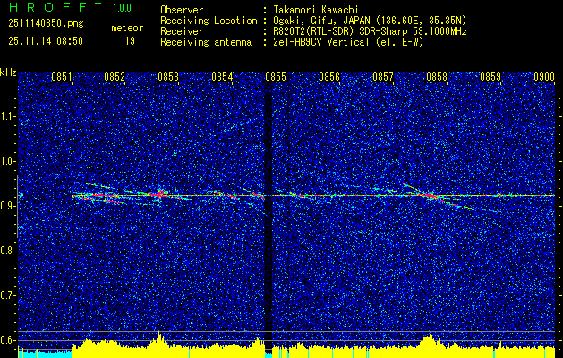Click the kHz axis unit label
The width and height of the screenshot is (563, 358).
[8, 72]
